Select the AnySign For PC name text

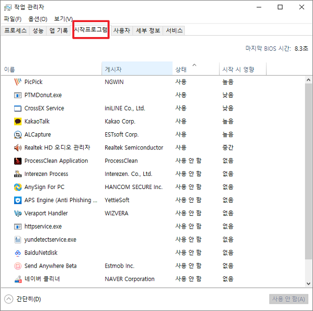click(x=45, y=187)
